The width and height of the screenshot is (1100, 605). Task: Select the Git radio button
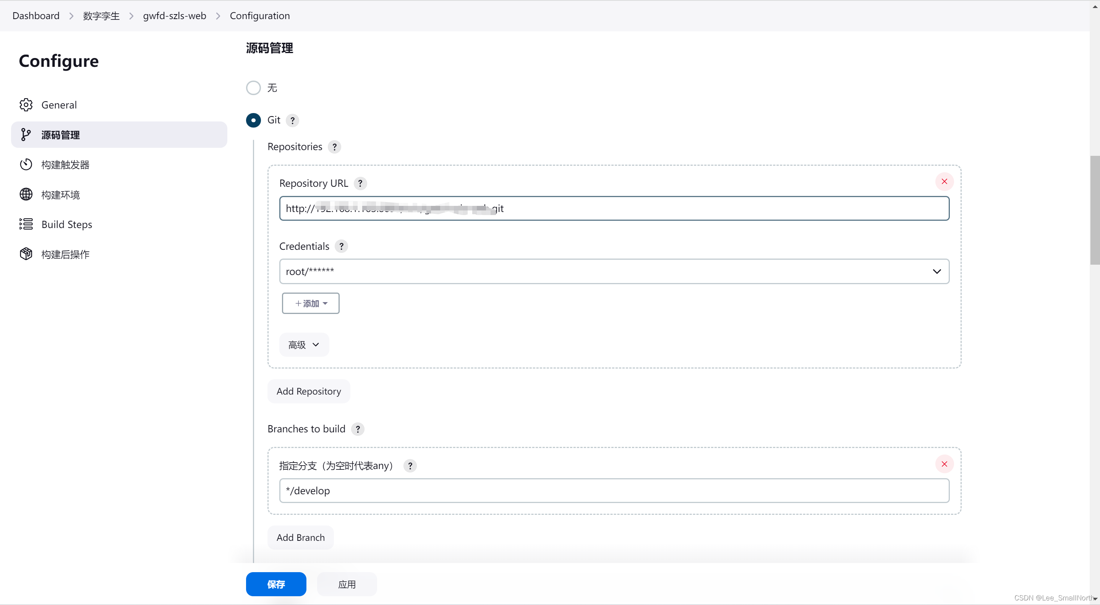click(253, 120)
